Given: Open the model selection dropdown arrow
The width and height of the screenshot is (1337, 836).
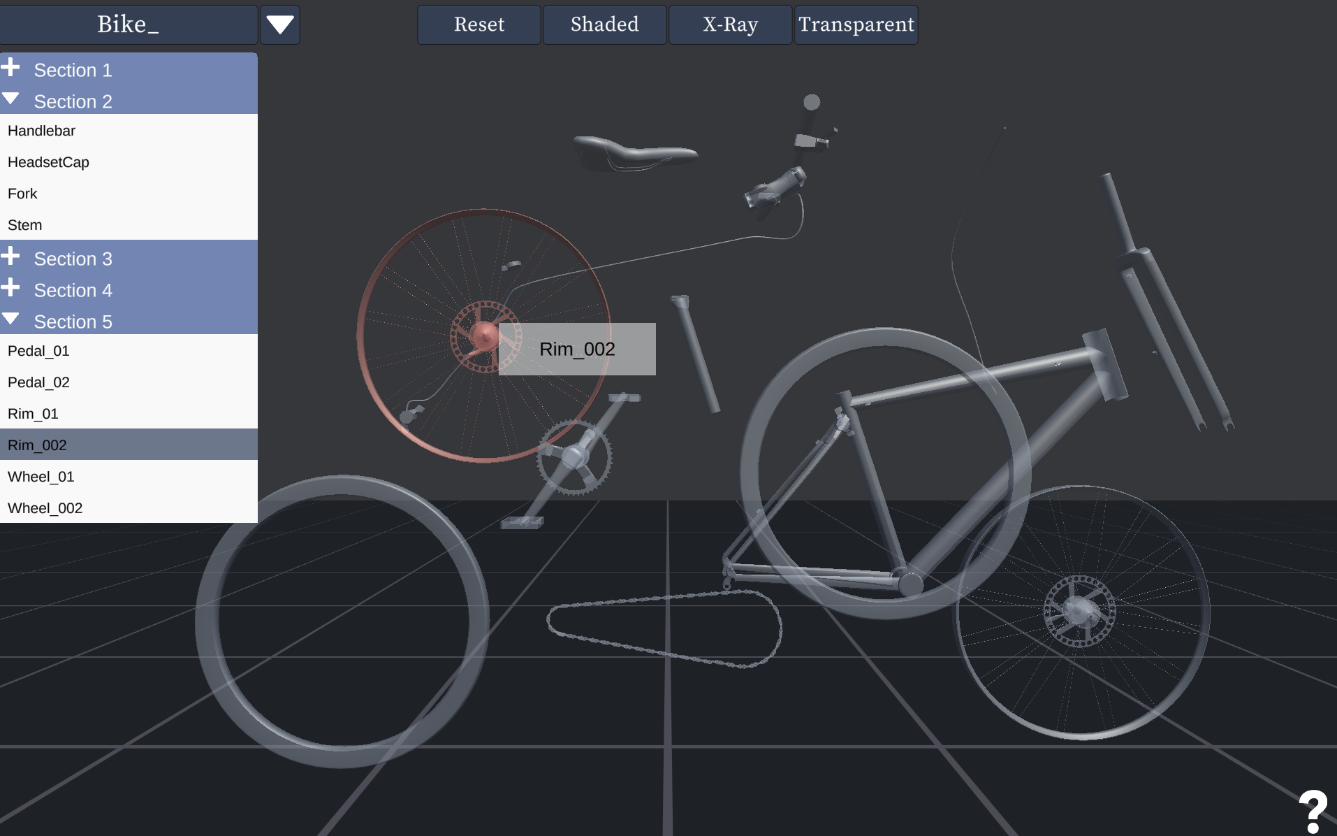Looking at the screenshot, I should (280, 25).
